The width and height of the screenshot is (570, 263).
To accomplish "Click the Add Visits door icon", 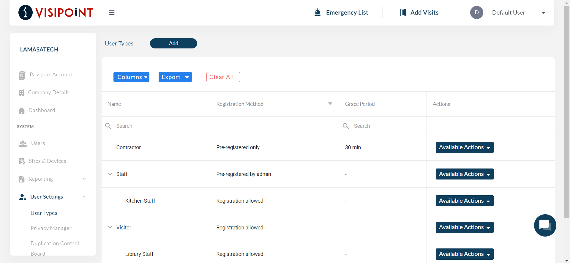I will point(403,12).
